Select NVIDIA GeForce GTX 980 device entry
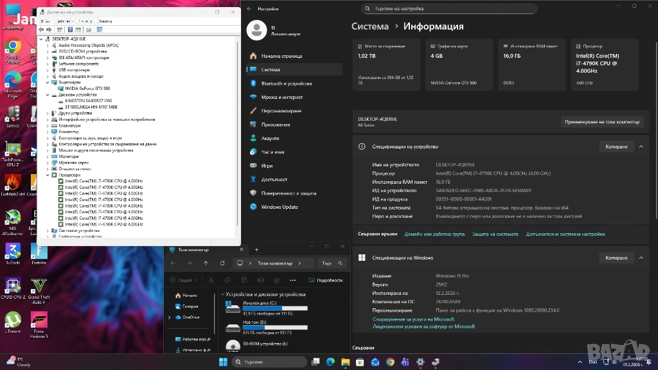This screenshot has width=658, height=370. [x=87, y=89]
